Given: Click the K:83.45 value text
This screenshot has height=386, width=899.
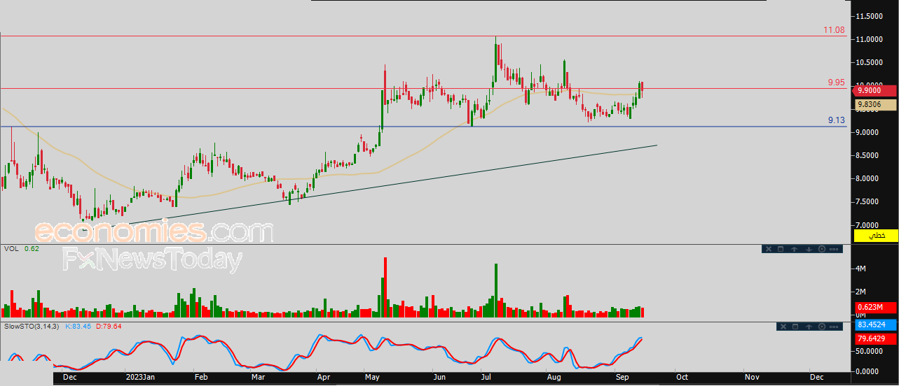Looking at the screenshot, I should (78, 326).
